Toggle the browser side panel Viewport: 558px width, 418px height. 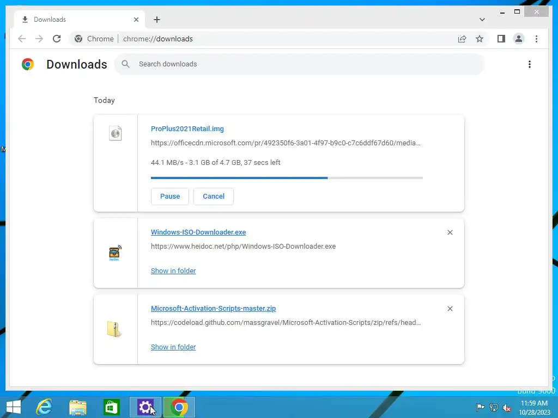click(501, 39)
